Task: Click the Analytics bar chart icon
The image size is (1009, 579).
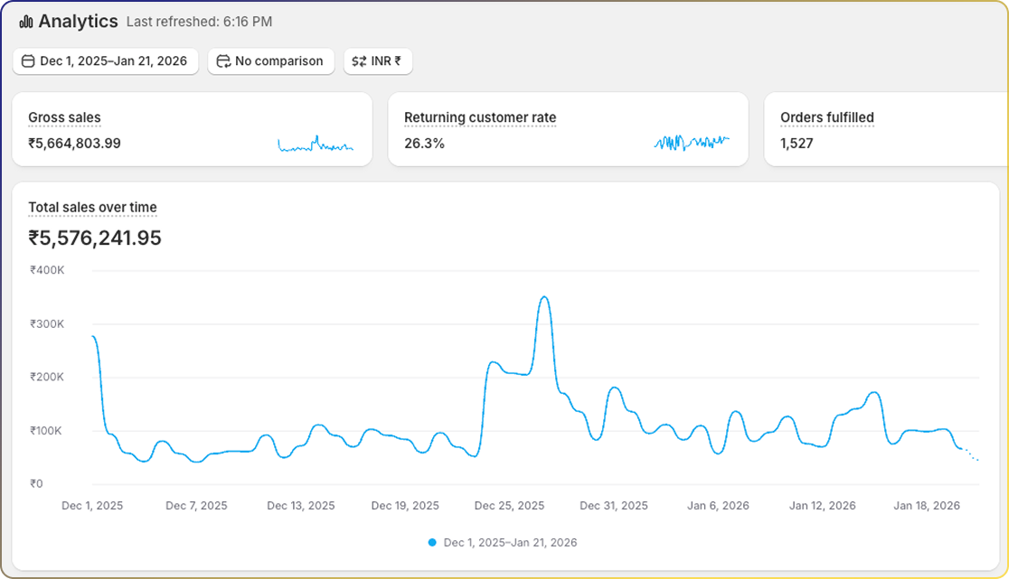Action: 26,22
